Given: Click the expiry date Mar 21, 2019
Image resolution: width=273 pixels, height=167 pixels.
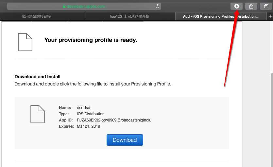Looking at the screenshot, I should coord(88,126).
